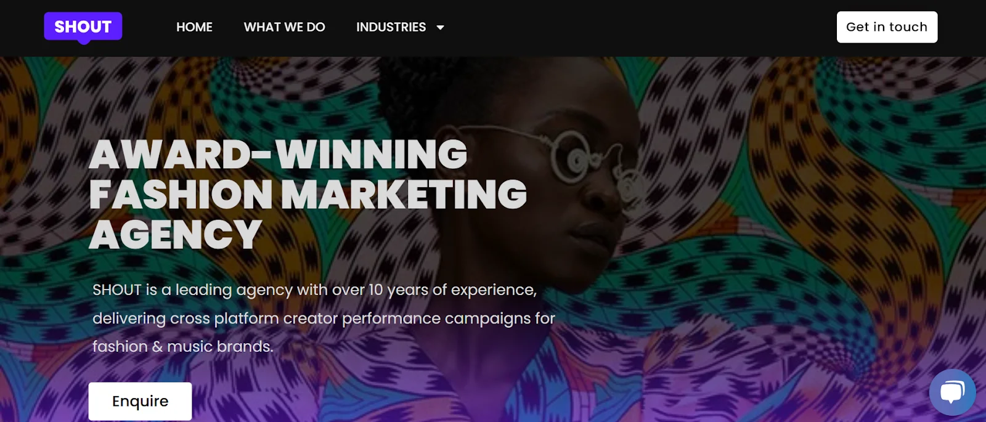Navigate to the HOME menu item

(x=194, y=27)
